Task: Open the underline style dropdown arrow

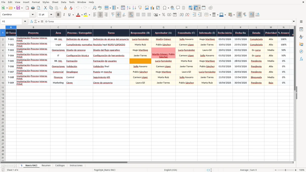Action: click(x=73, y=15)
